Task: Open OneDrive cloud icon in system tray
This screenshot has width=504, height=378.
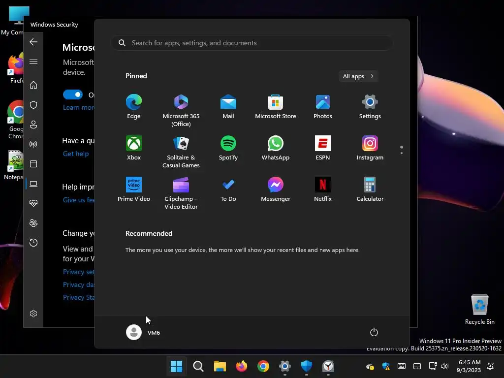Action: click(x=370, y=366)
